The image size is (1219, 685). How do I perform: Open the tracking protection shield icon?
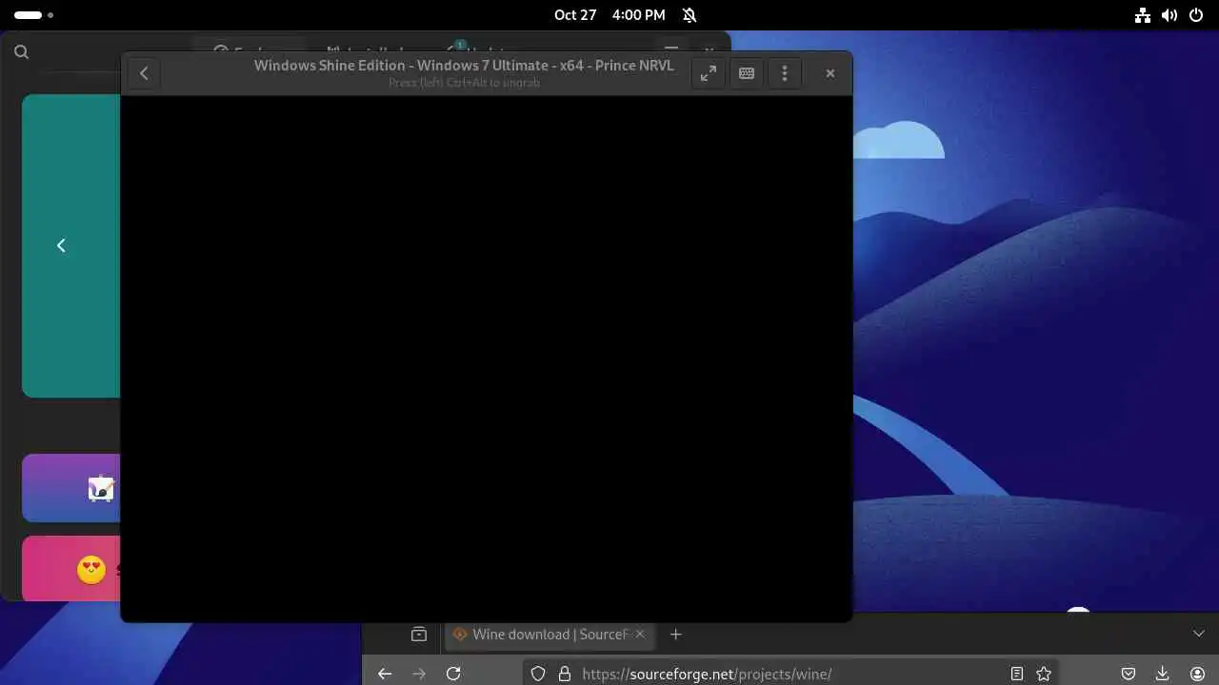(x=538, y=674)
